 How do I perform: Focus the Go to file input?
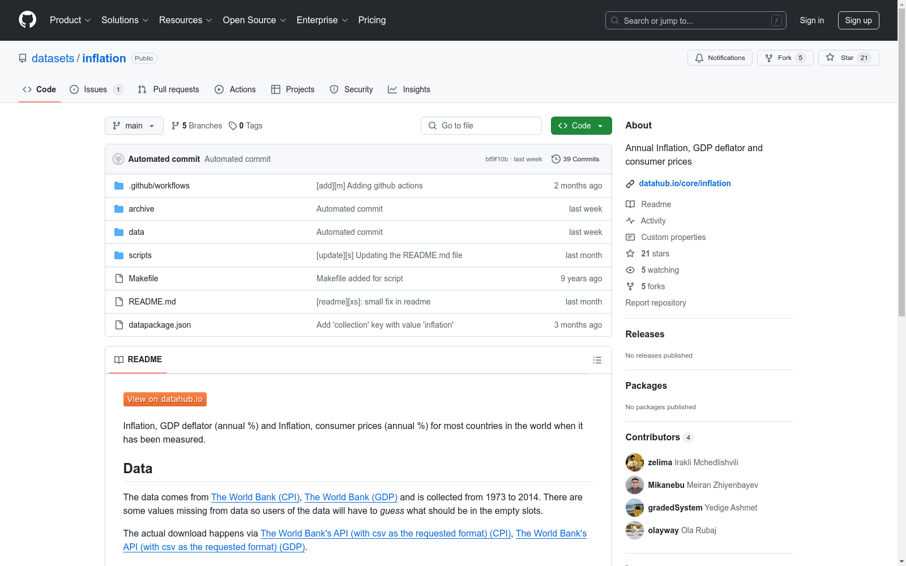tap(481, 126)
